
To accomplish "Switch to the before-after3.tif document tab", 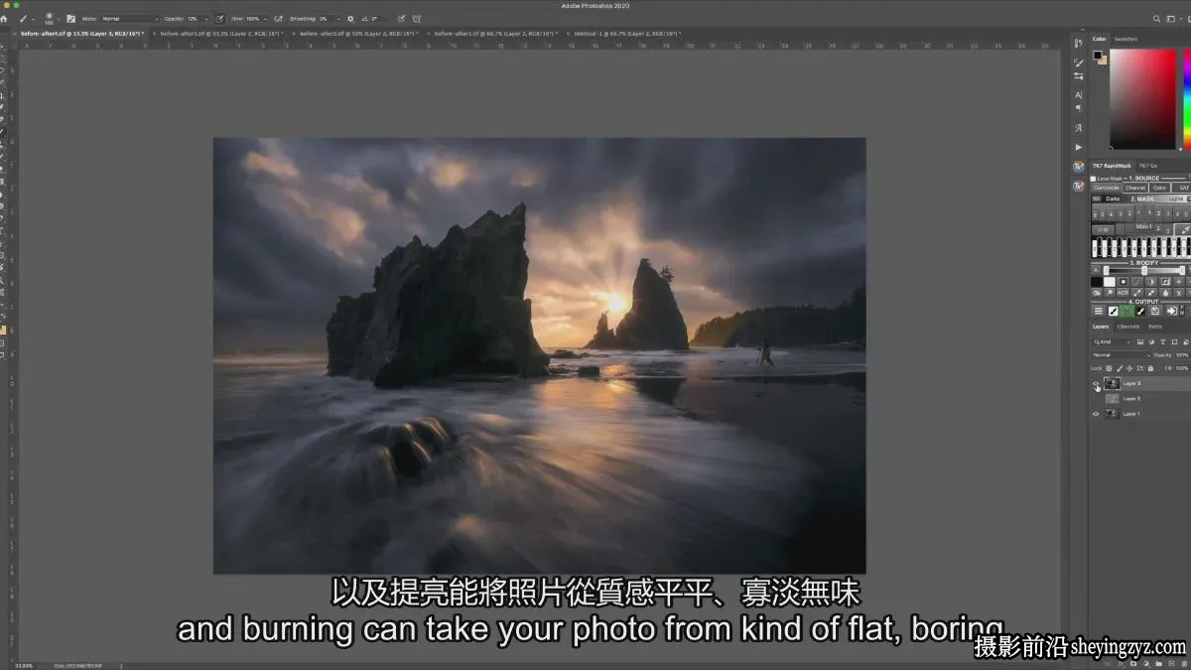I will click(221, 33).
